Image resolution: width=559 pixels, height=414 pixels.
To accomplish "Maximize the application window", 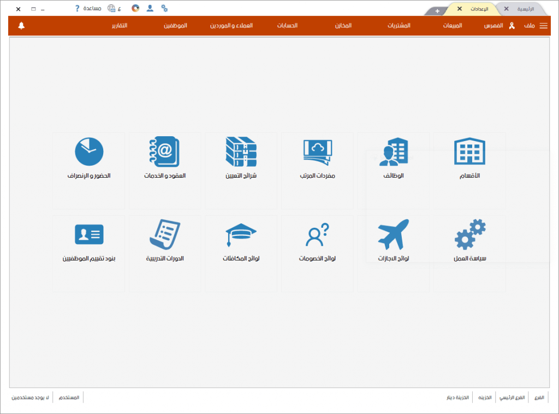I will tap(33, 9).
